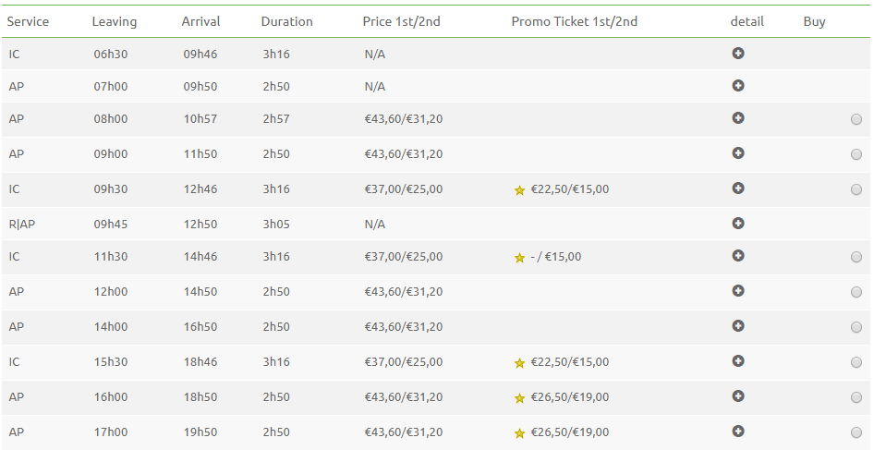Click the promo star on the 09h30 row
874x450 pixels.
[x=519, y=190]
